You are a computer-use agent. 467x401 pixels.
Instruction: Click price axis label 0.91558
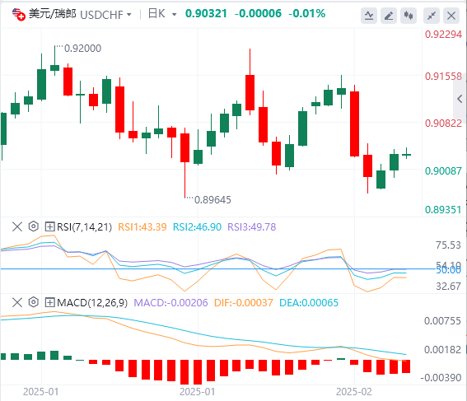click(x=443, y=77)
